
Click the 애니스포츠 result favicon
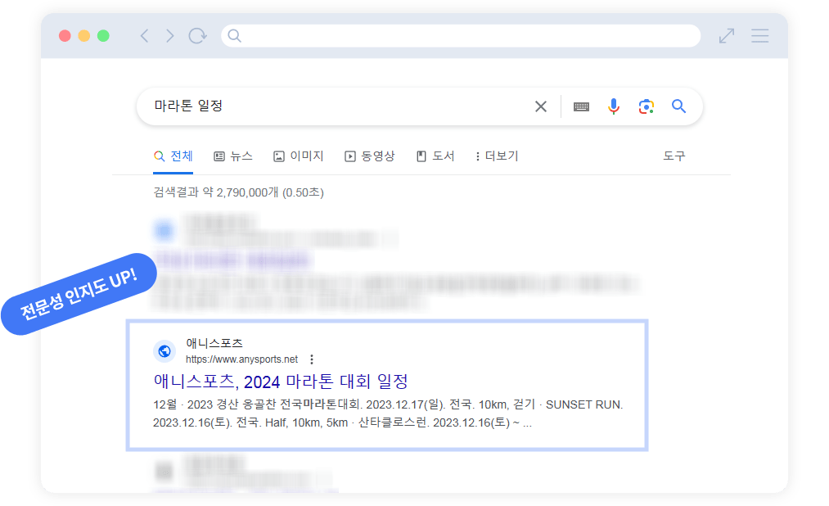[164, 350]
